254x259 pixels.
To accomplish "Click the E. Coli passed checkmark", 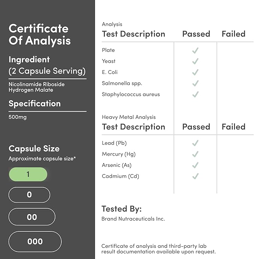I will [x=195, y=72].
